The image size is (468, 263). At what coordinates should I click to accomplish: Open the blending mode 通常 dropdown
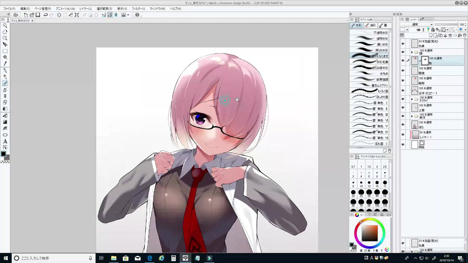coord(417,24)
